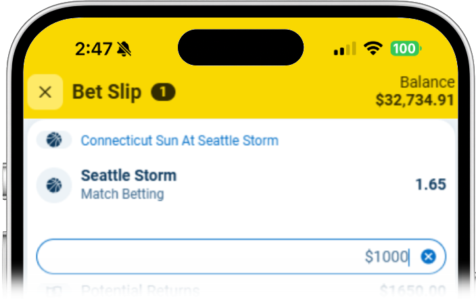The height and width of the screenshot is (301, 476).
Task: Clear the stake amount field
Action: (428, 256)
